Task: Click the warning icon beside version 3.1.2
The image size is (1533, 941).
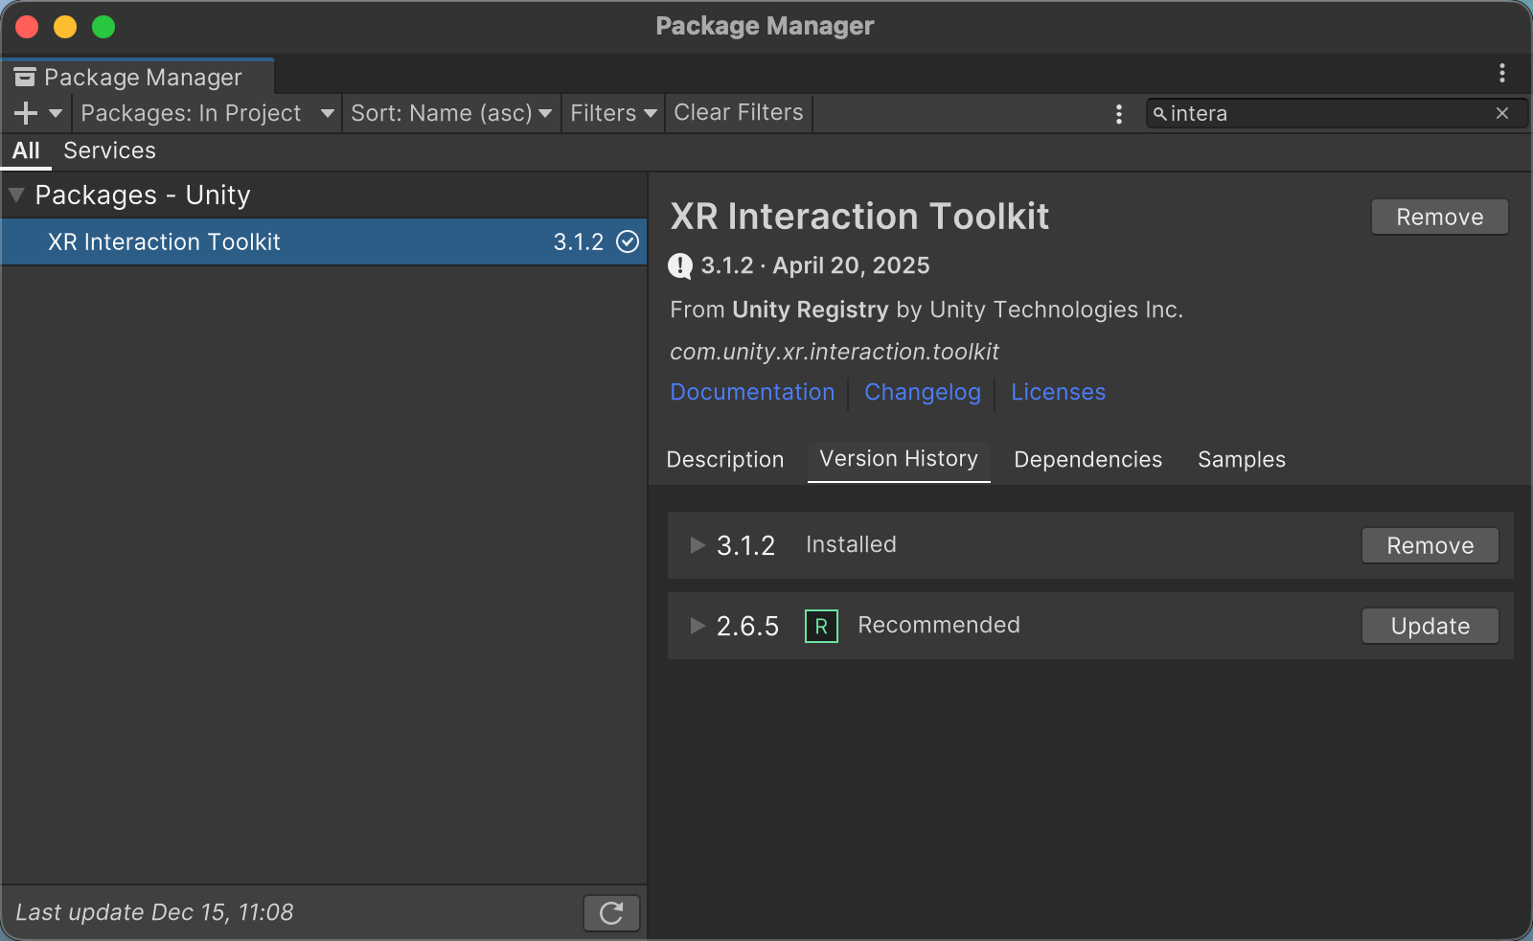Action: coord(680,265)
